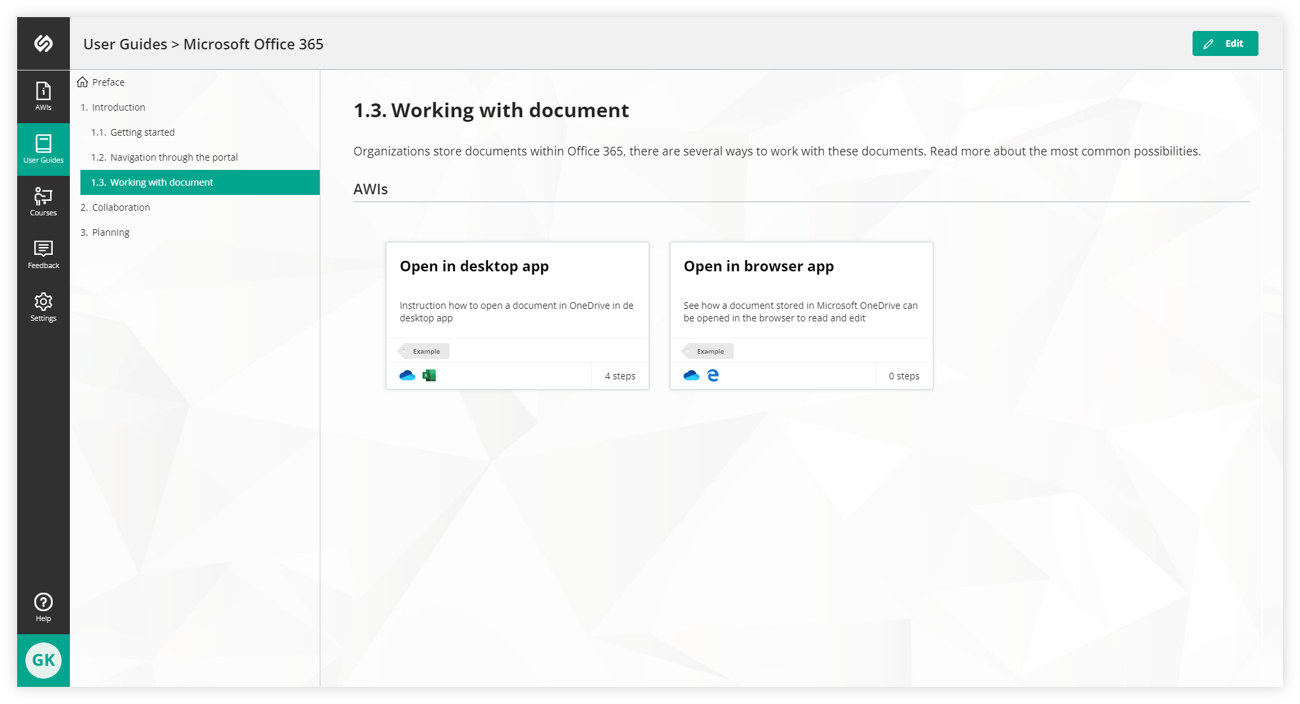This screenshot has height=704, width=1300.
Task: Expand section 3. Planning
Action: (110, 232)
